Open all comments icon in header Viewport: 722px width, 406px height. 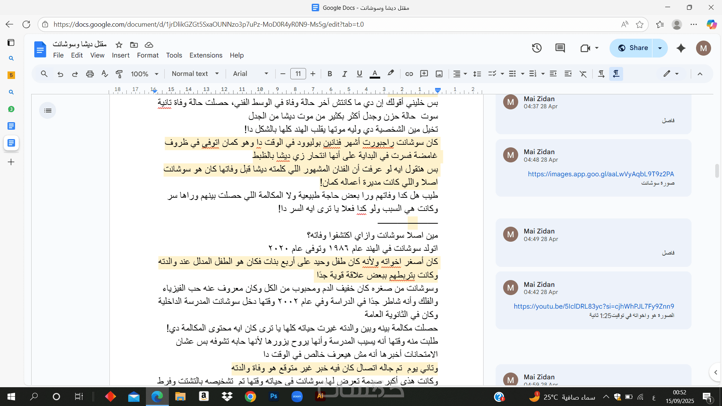[560, 48]
